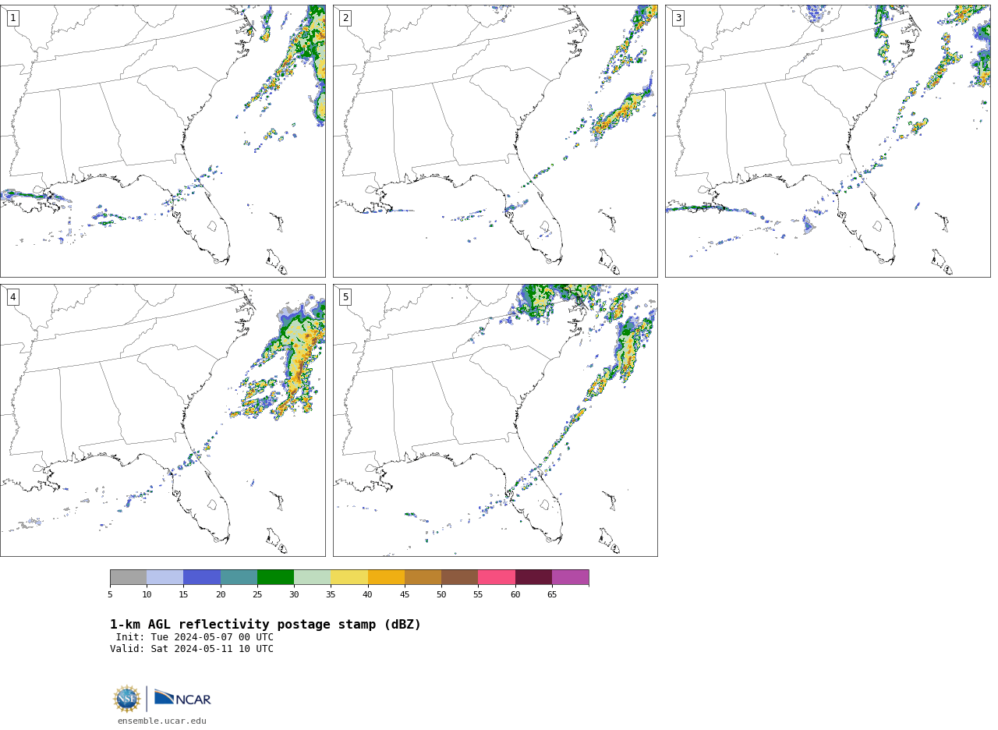Click the 1-km AGL reflectivity postage stamp title
The image size is (998, 730).
click(x=265, y=625)
